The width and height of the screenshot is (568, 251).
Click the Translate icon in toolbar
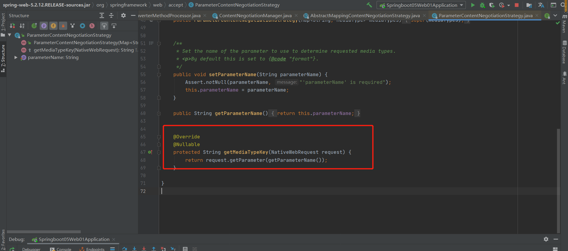541,5
